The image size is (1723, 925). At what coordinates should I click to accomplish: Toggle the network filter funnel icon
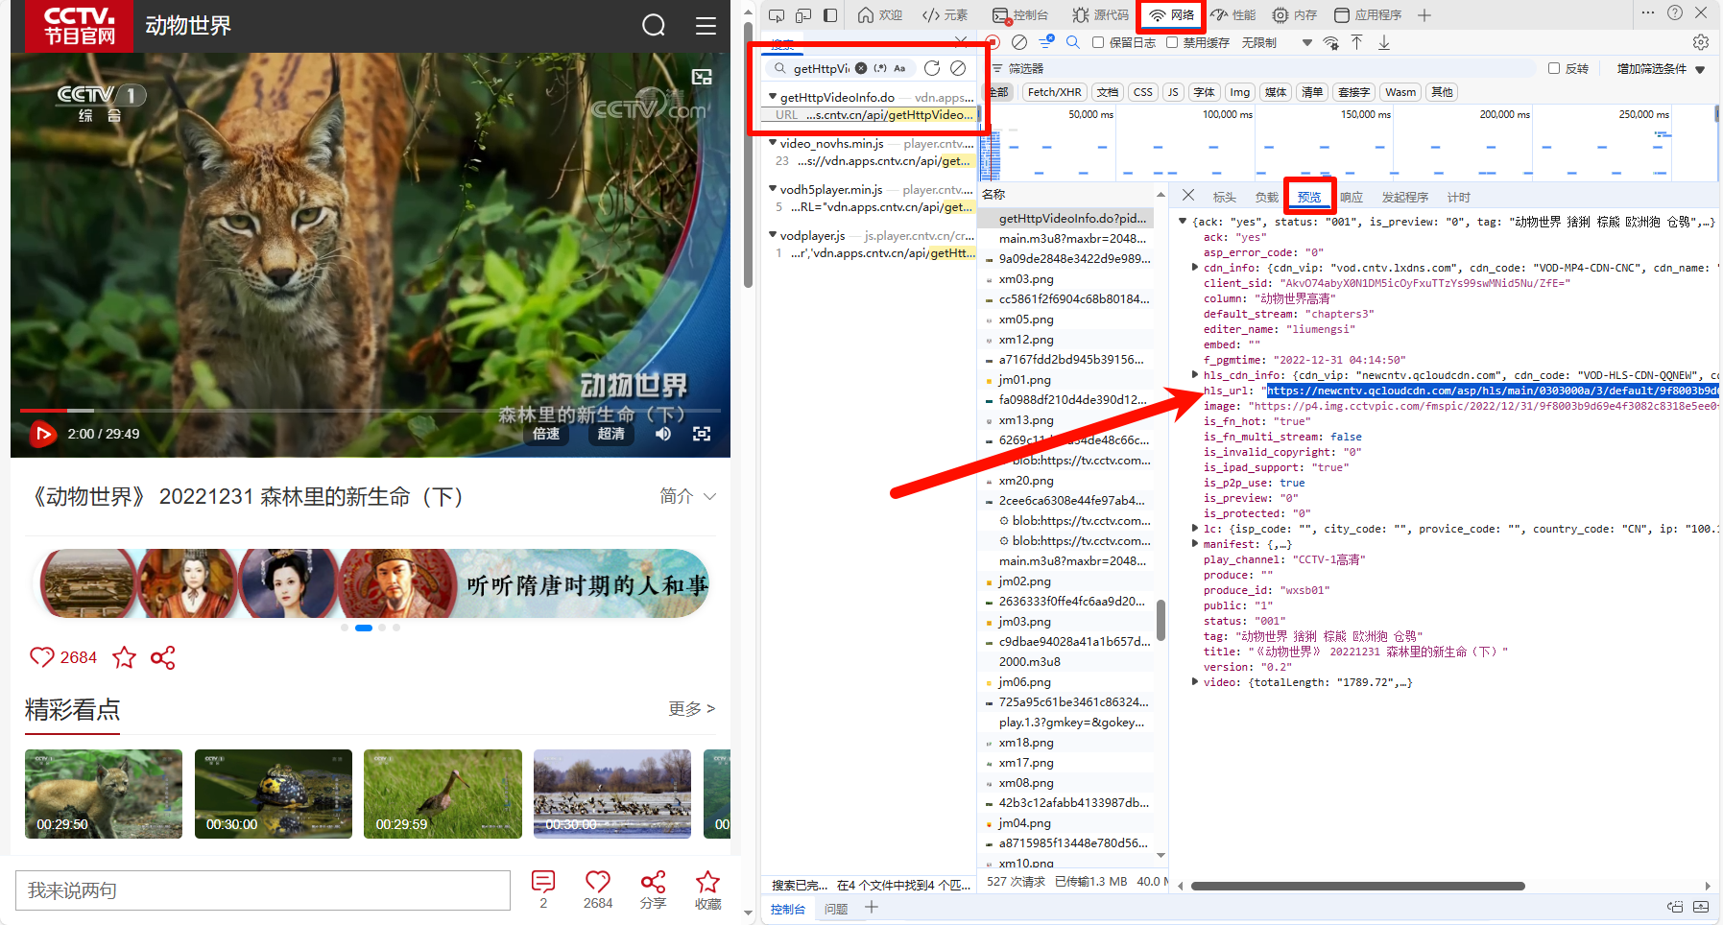[1046, 41]
